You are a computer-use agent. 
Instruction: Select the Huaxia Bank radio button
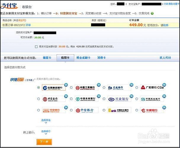tap(137, 110)
